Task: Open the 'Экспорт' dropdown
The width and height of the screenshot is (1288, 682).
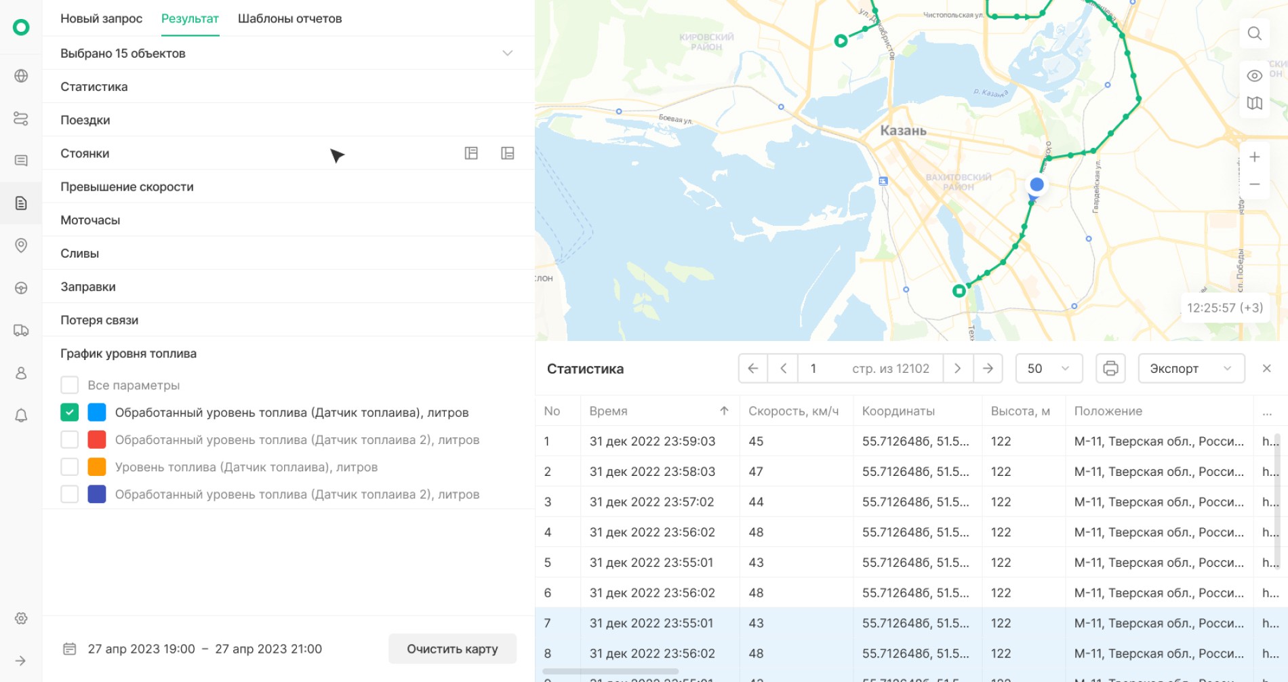Action: [1190, 369]
